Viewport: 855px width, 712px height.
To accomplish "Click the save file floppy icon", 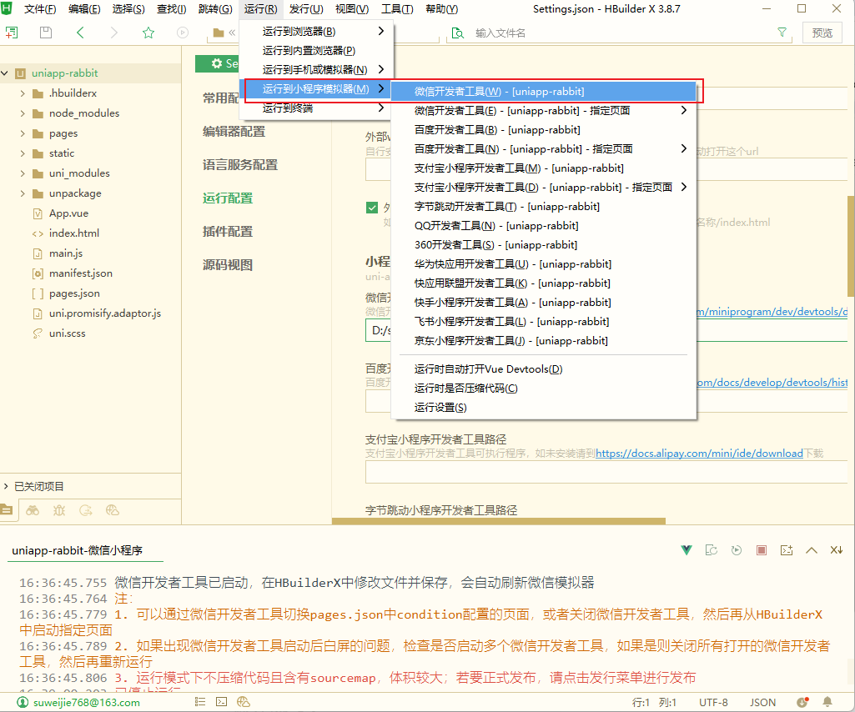I will tap(46, 33).
